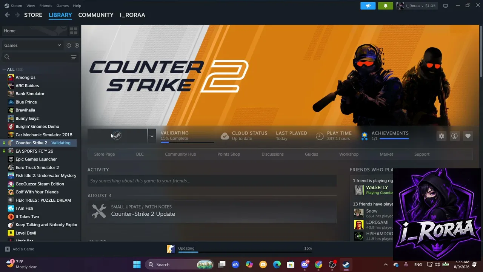Toggle the microphone icon in the system tray

point(406,264)
